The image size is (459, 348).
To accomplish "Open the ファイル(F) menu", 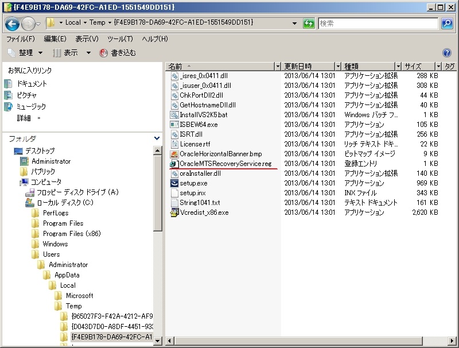I will pyautogui.click(x=21, y=39).
